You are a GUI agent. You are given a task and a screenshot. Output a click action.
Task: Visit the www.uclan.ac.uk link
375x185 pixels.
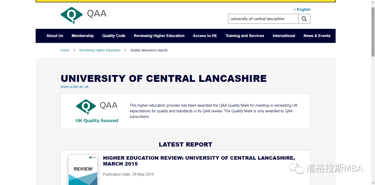point(74,87)
